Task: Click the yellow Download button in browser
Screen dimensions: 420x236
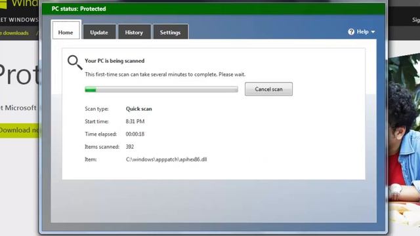Action: click(19, 130)
